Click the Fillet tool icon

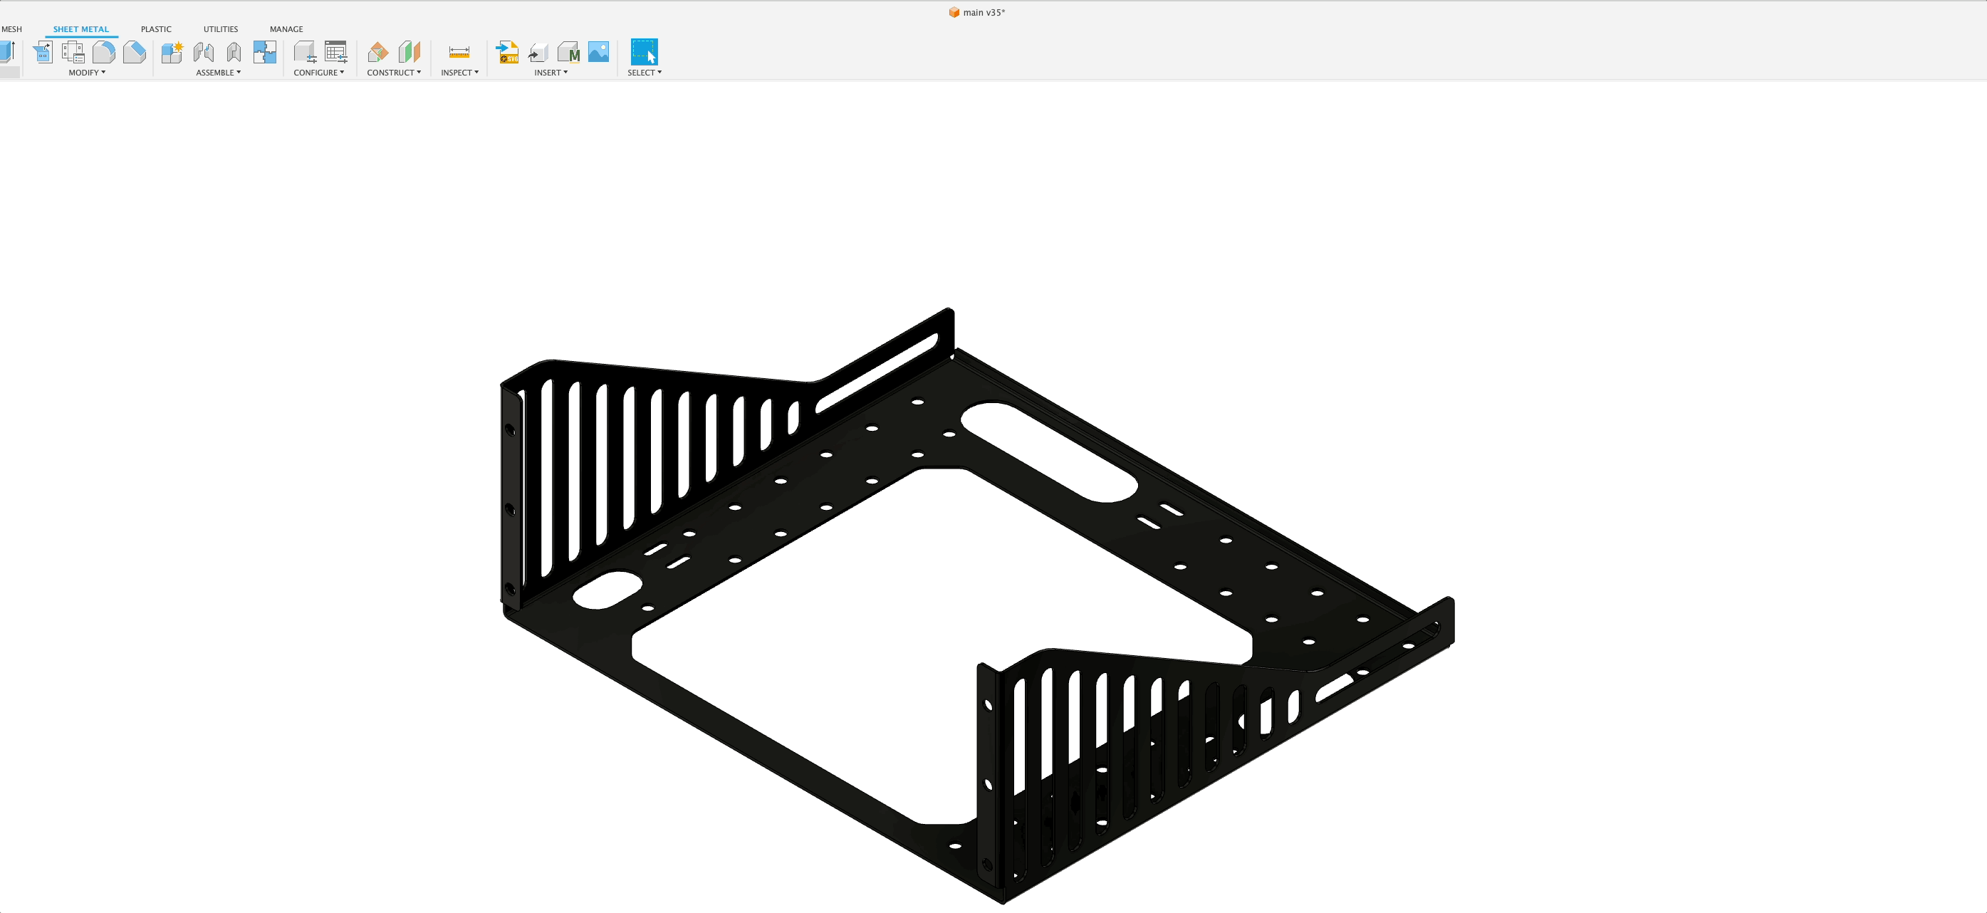pos(103,53)
